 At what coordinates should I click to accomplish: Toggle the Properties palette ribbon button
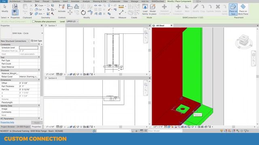15,12
